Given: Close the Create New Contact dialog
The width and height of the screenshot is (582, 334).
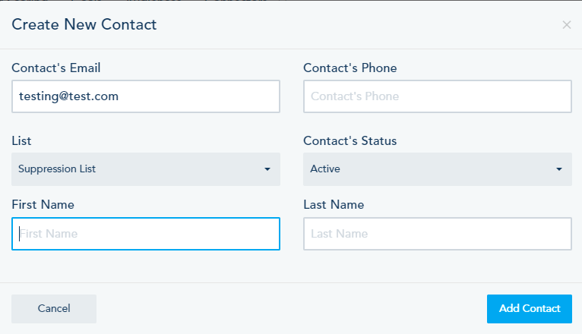Looking at the screenshot, I should coord(566,25).
